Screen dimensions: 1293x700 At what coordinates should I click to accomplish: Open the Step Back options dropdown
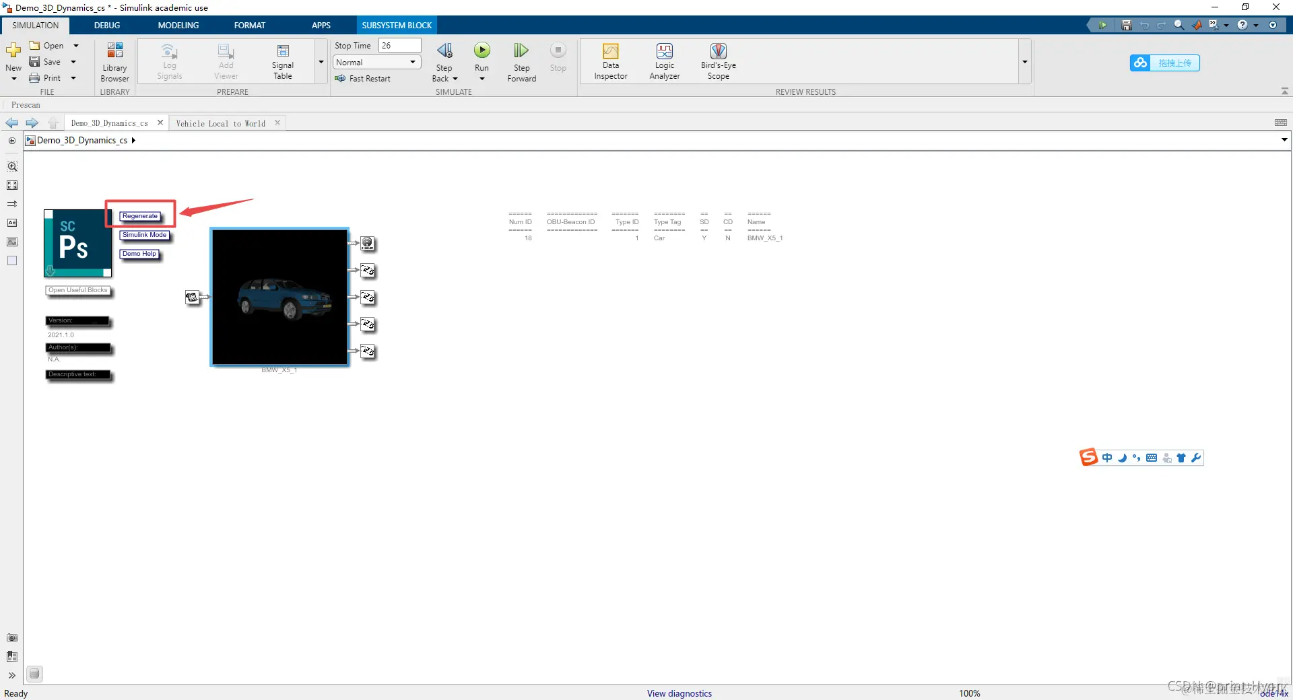pos(455,79)
